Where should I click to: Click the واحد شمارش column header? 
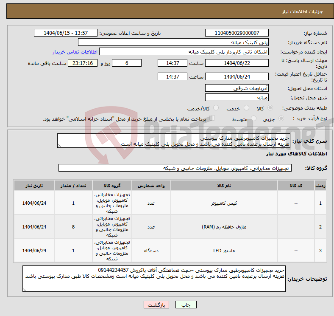151,186
